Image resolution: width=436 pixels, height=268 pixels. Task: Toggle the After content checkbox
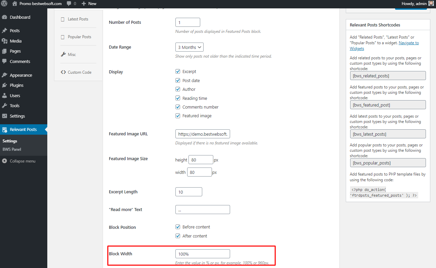point(178,236)
